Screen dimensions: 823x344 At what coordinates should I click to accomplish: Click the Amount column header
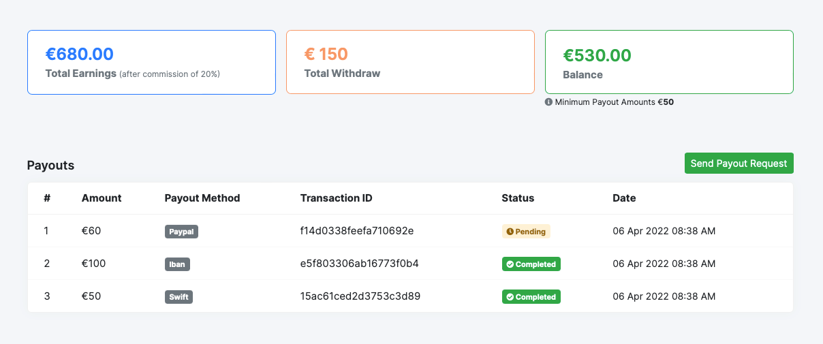pos(102,198)
